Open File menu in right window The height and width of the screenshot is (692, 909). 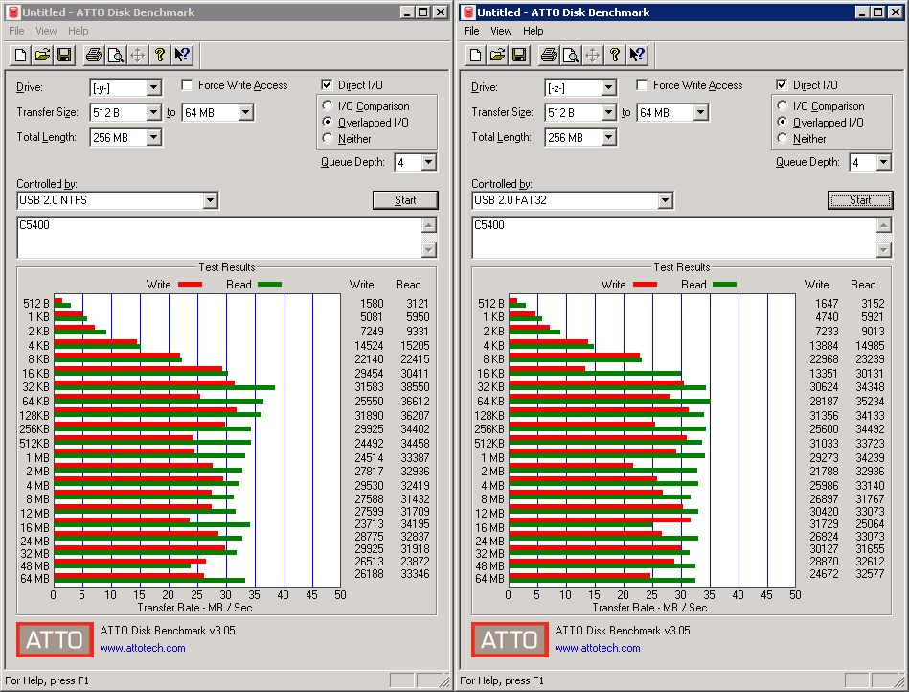tap(471, 31)
